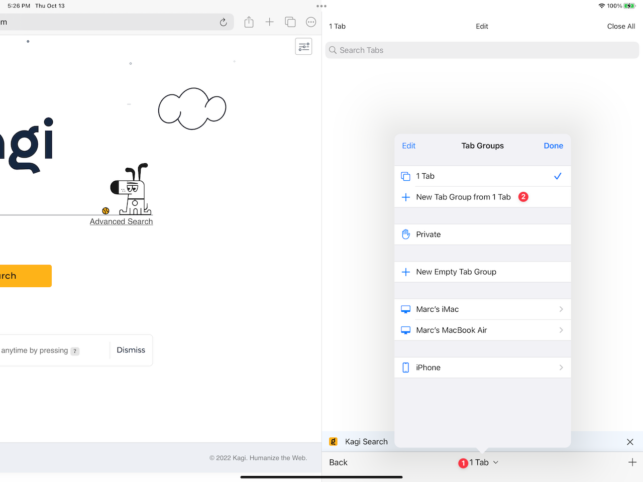Open the Advanced Search link

(x=121, y=221)
